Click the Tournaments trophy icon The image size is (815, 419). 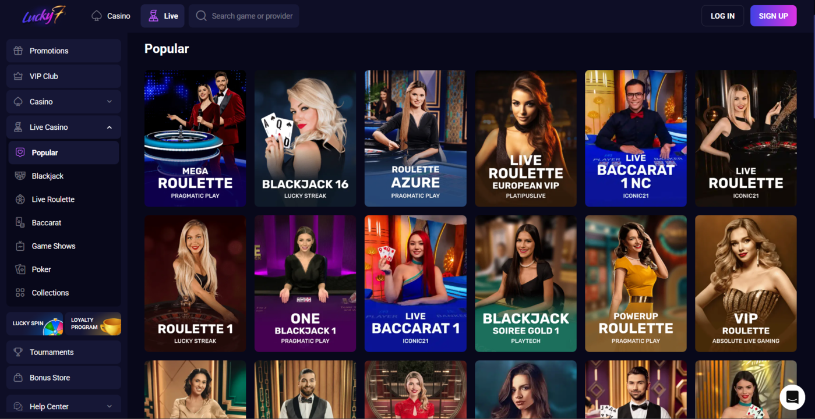tap(18, 352)
